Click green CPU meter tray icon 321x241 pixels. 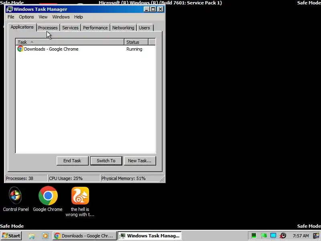click(x=254, y=236)
